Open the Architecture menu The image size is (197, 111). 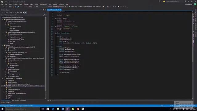coord(43,4)
